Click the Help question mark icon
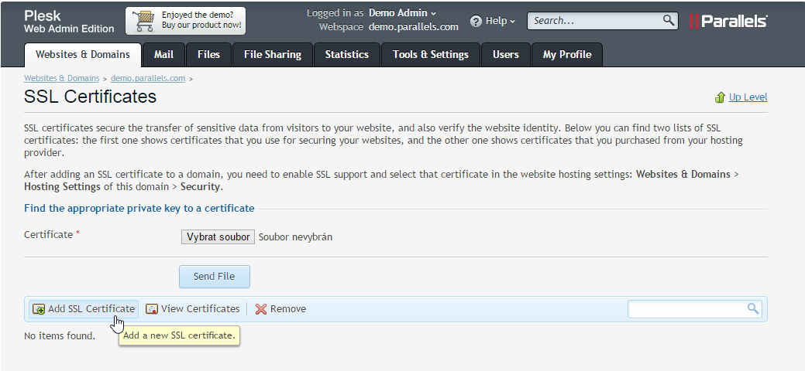805x371 pixels. (x=476, y=21)
